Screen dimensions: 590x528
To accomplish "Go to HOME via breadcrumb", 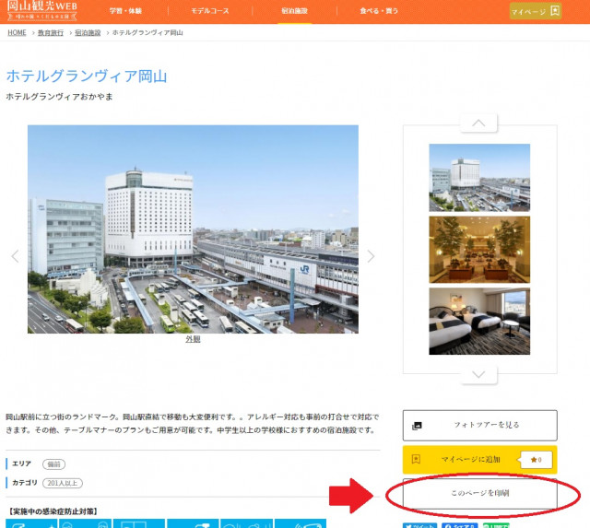I will [17, 33].
